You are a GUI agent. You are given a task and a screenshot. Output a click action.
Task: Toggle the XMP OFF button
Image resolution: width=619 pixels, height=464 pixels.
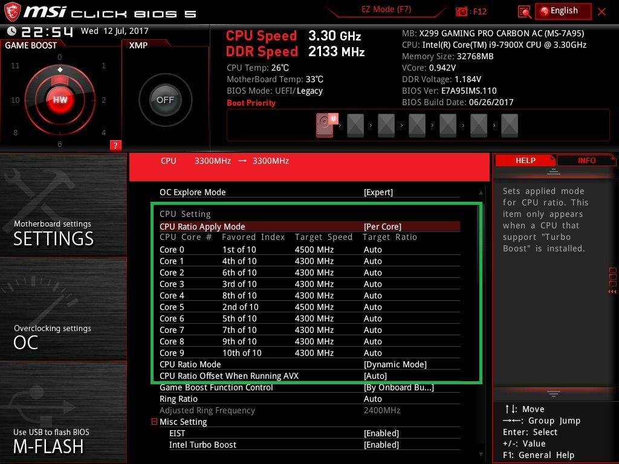[165, 100]
